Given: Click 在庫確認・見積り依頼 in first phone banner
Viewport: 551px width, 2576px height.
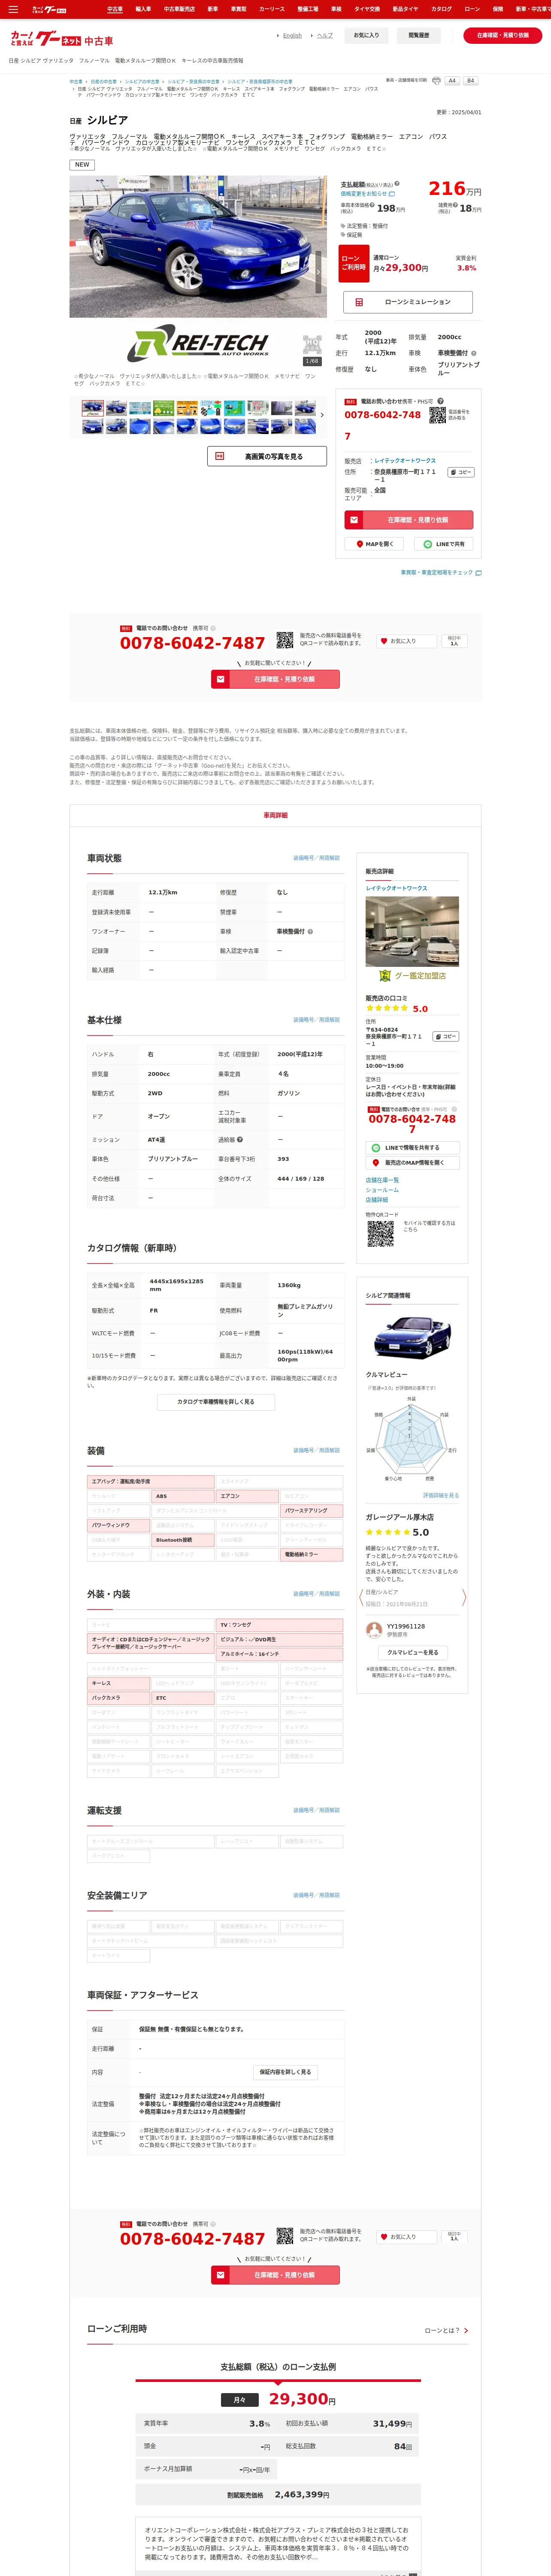Looking at the screenshot, I should [x=275, y=679].
